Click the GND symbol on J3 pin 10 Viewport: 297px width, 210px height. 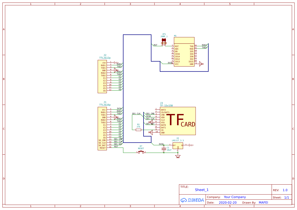150,132
